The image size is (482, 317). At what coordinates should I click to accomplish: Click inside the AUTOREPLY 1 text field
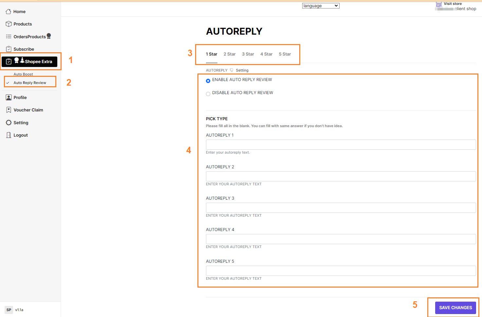[341, 144]
